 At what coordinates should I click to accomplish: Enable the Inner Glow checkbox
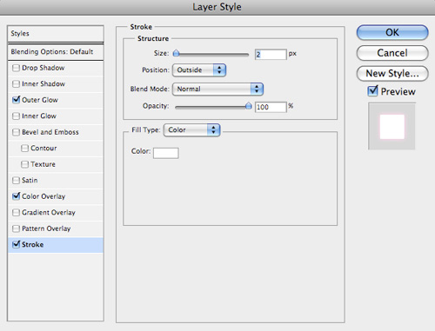(16, 116)
